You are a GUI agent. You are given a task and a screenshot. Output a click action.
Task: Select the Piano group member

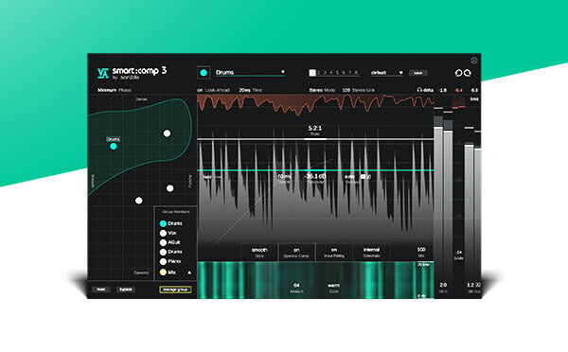(170, 261)
